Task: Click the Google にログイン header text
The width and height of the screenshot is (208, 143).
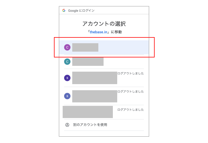Action: 81,11
